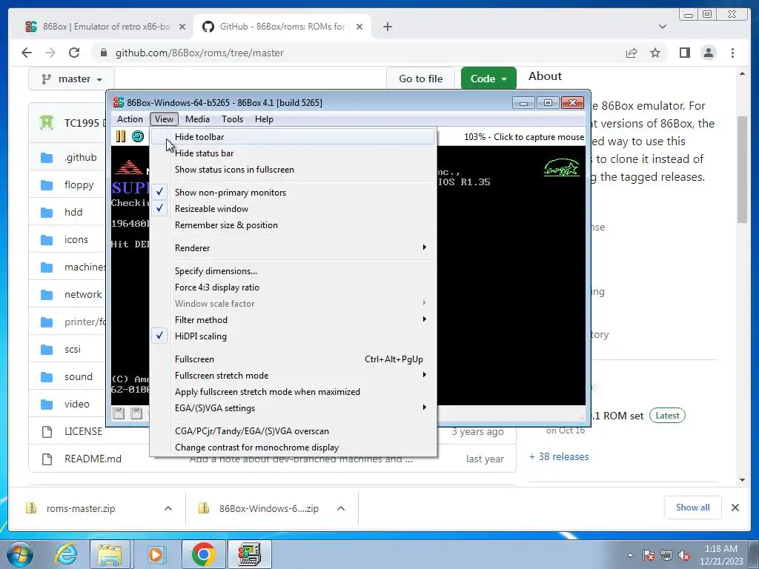Open Windows Explorer from taskbar
Viewport: 759px width, 569px height.
pos(110,554)
